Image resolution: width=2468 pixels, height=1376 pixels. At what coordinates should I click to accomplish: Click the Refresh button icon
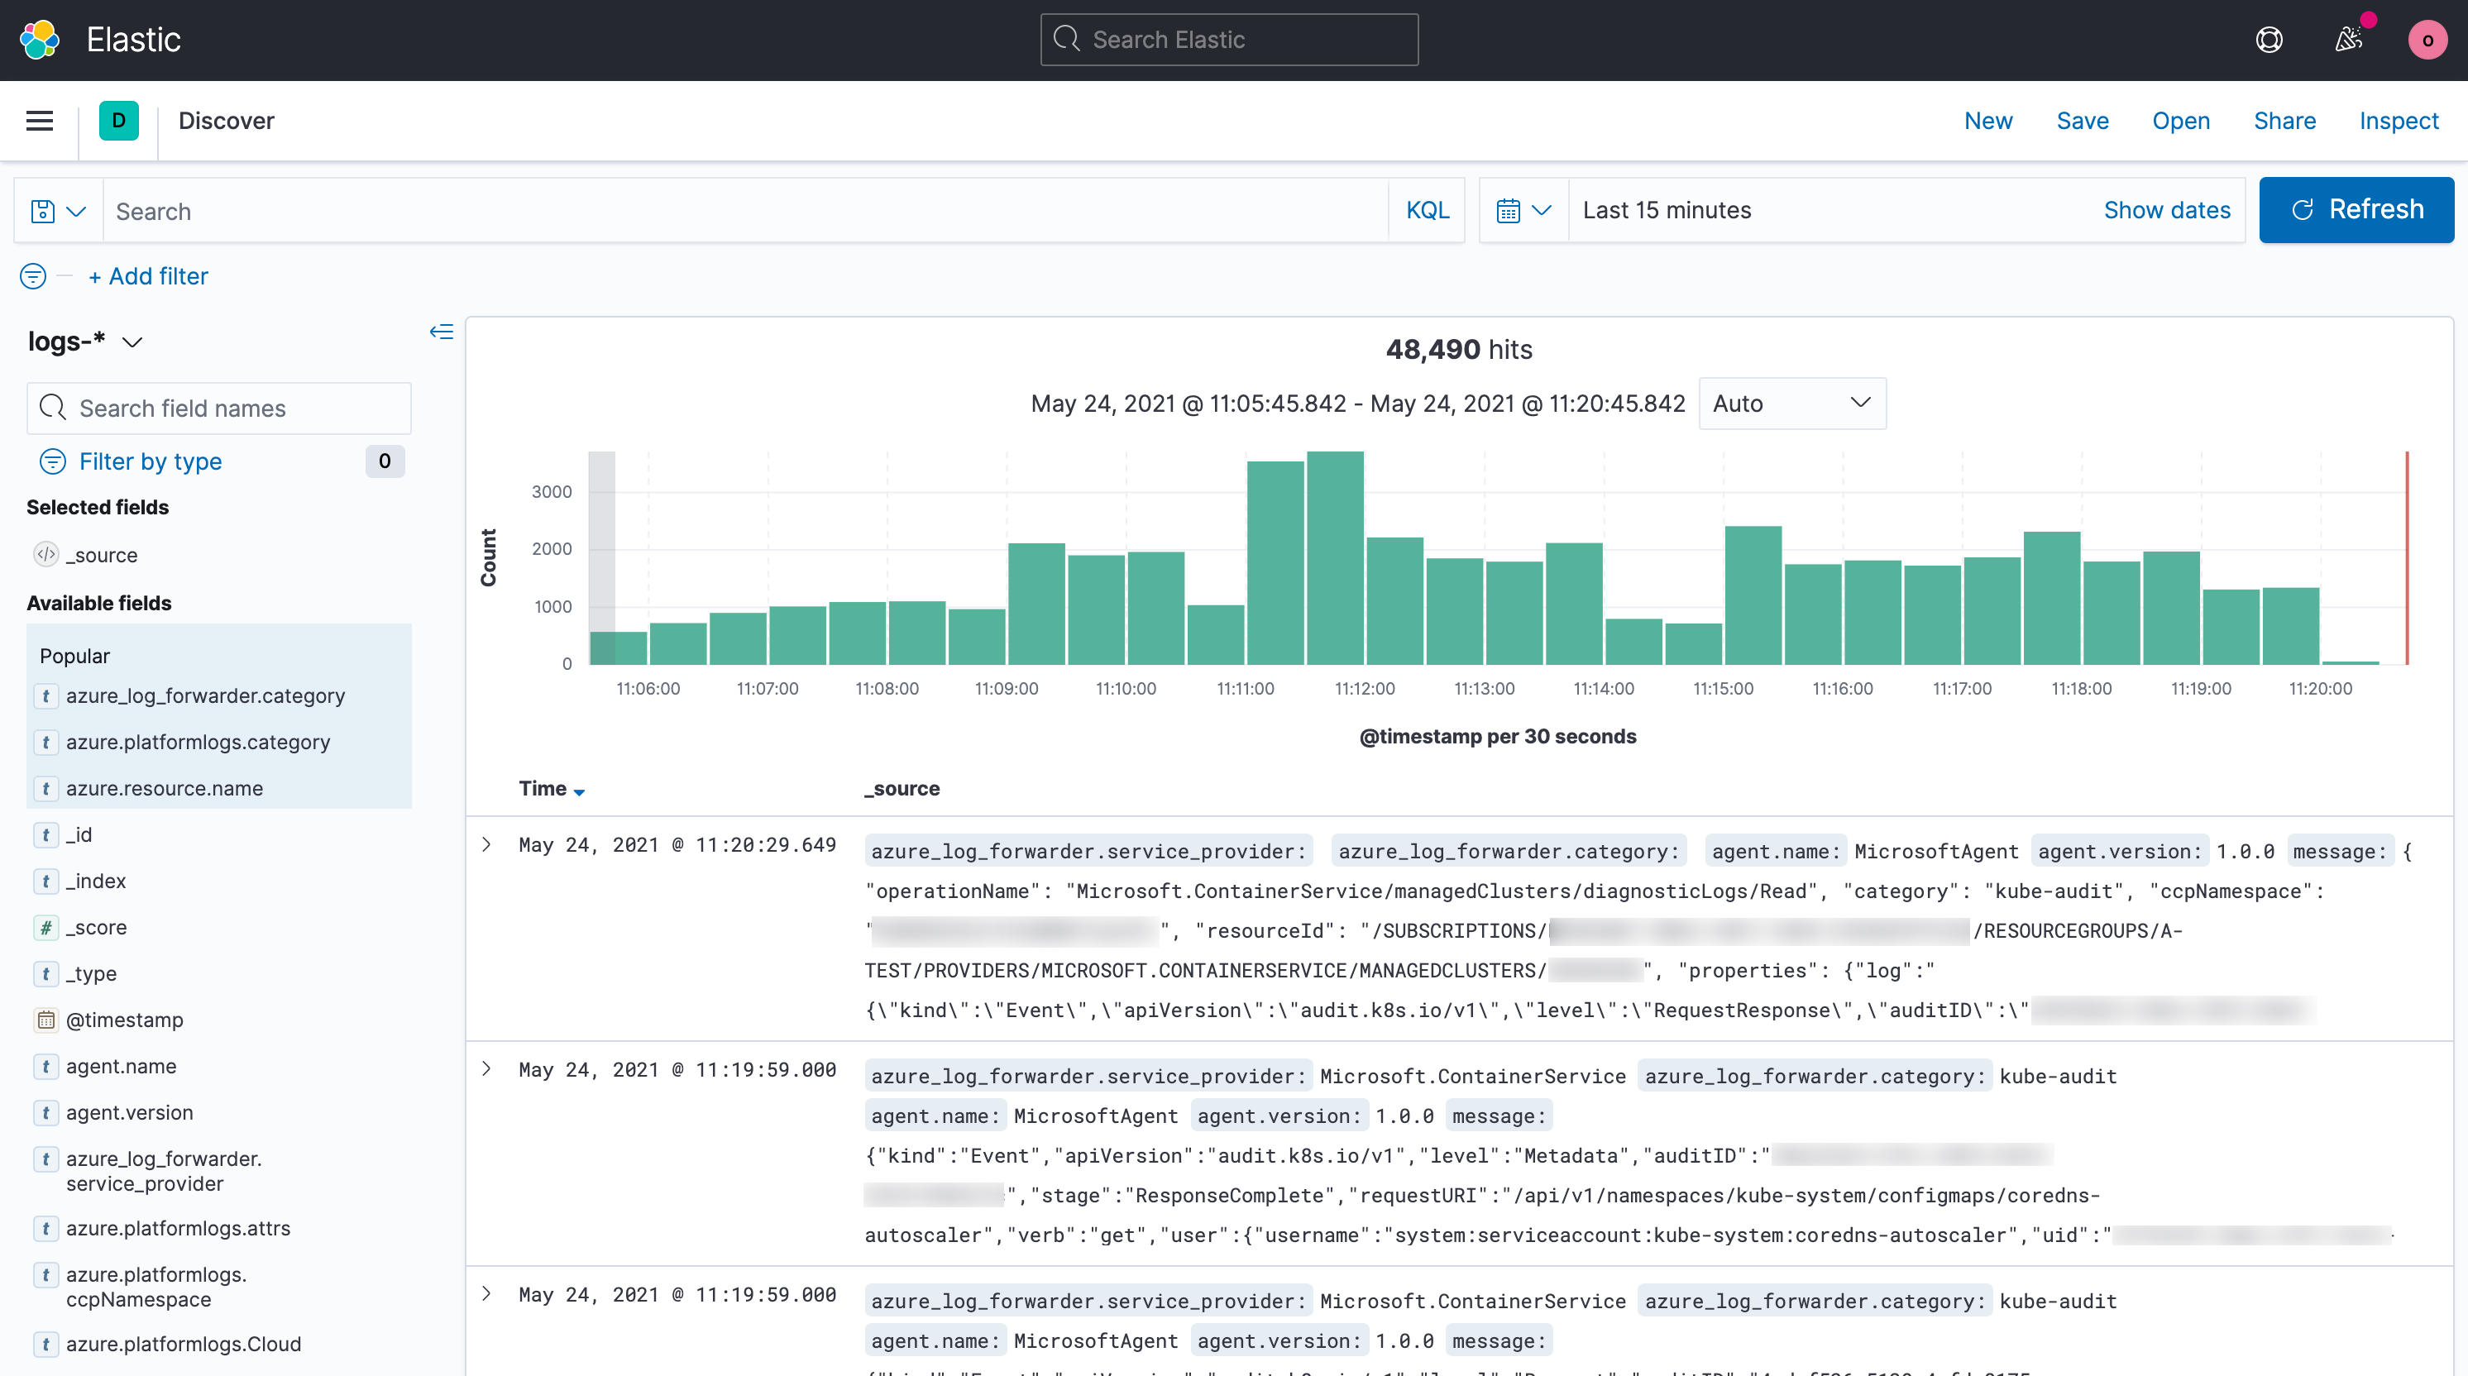pos(2302,210)
